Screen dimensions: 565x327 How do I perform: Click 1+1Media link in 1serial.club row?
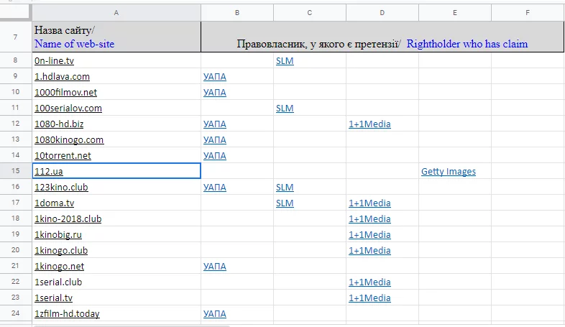click(369, 283)
